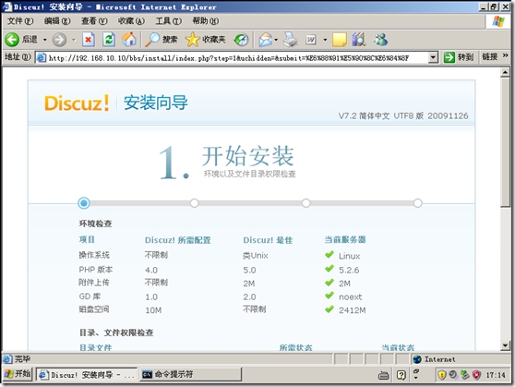Click the 2412M disk space value

(352, 310)
